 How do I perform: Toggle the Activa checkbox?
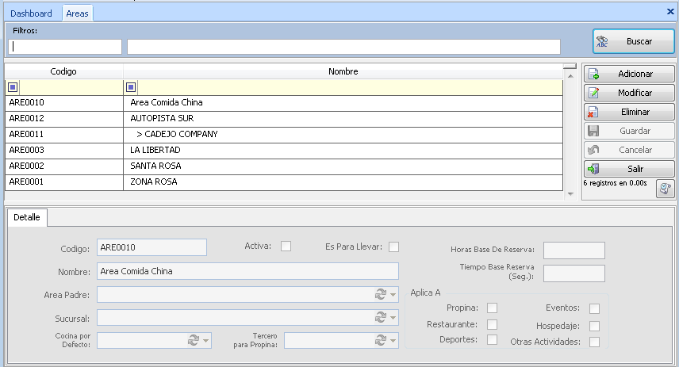[286, 247]
